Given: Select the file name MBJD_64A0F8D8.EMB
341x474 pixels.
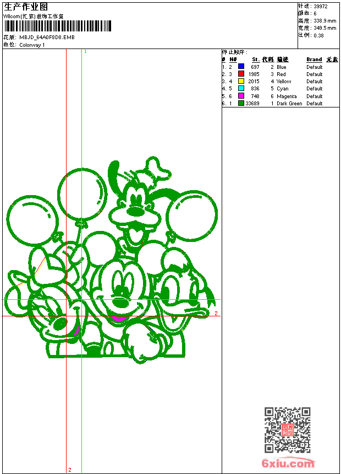Looking at the screenshot, I should 47,37.
